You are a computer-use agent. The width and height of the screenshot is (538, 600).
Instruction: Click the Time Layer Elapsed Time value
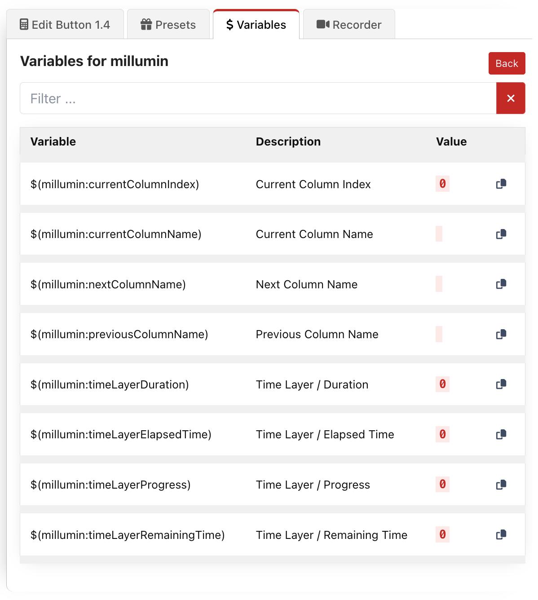pos(442,434)
